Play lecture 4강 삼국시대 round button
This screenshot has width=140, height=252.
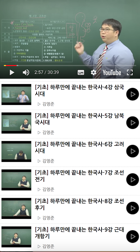click(132, 94)
